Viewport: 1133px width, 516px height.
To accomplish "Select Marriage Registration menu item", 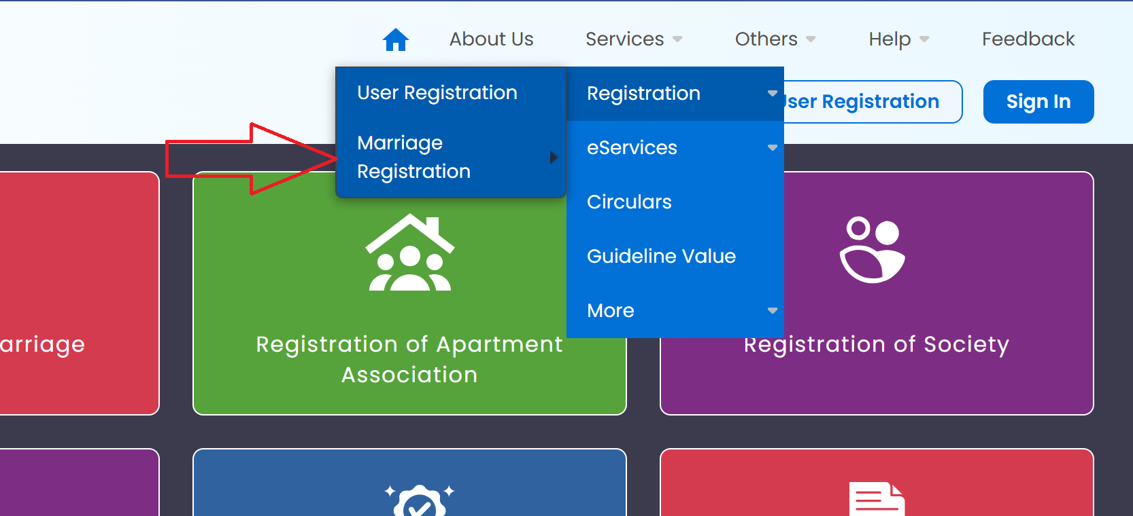I will click(x=413, y=158).
